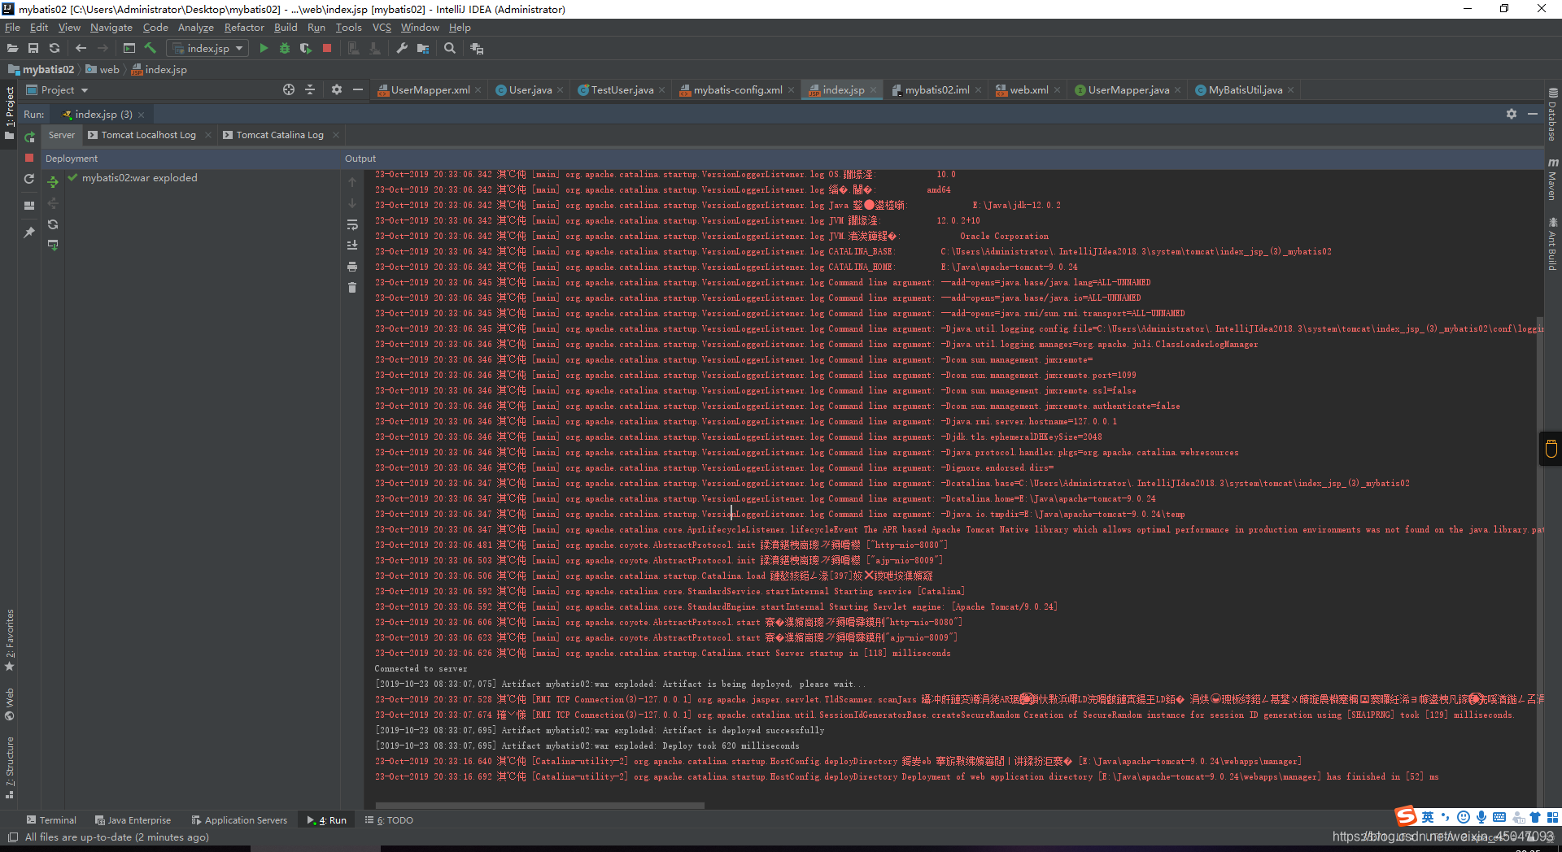
Task: Open the Application Servers tool window button
Action: pos(239,820)
